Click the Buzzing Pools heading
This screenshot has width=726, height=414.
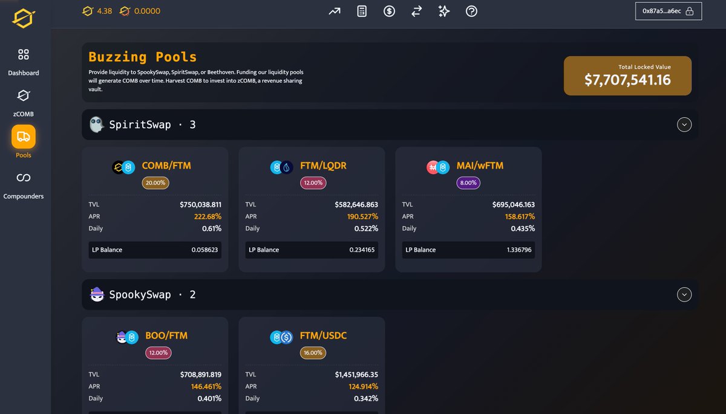point(143,57)
